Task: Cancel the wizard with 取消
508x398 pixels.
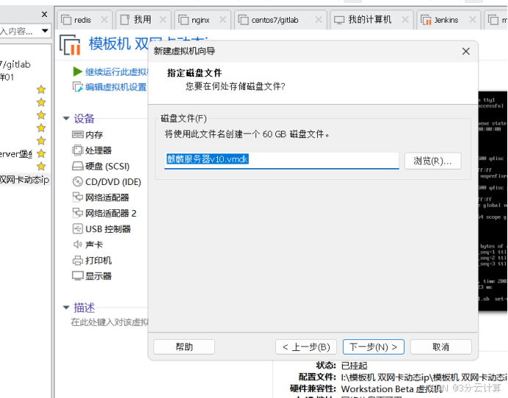Action: [441, 347]
